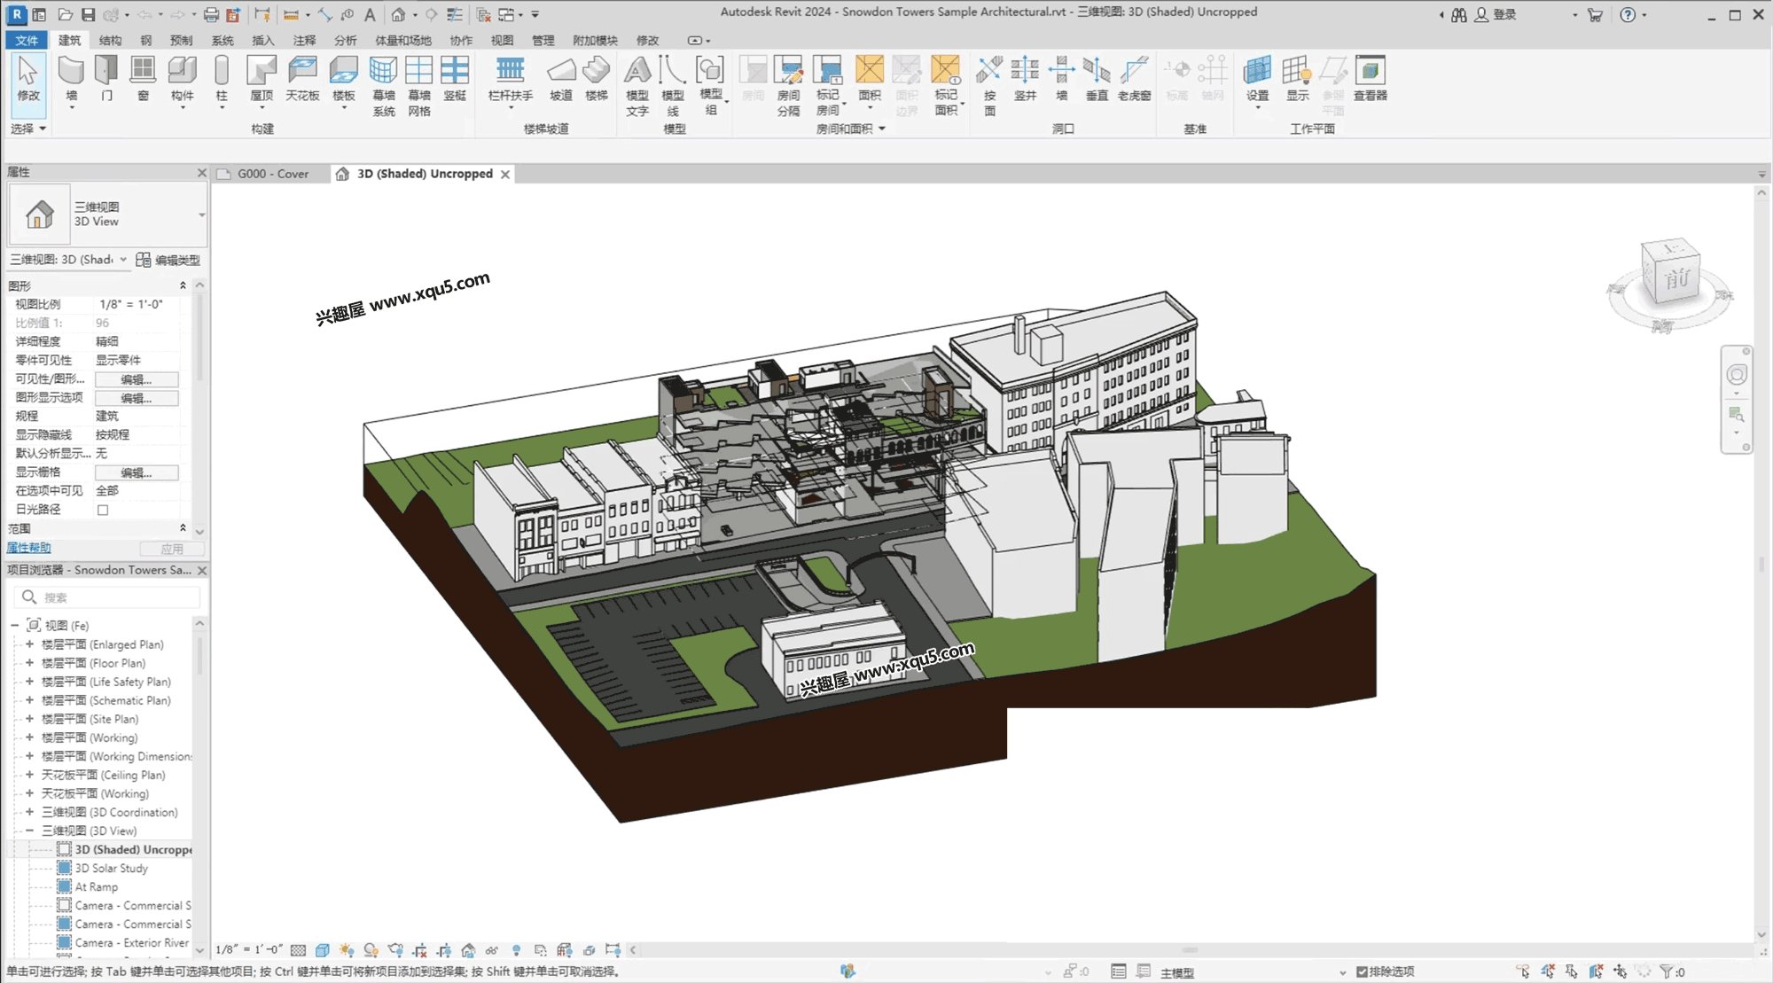Screen dimensions: 1773x983
Task: Expand 楼层平面 (Floor Plan) tree node
Action: click(x=29, y=663)
